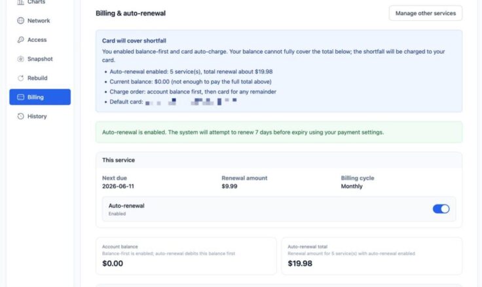The image size is (482, 287).
Task: Click the Next due date 2026-06-11
Action: 118,186
